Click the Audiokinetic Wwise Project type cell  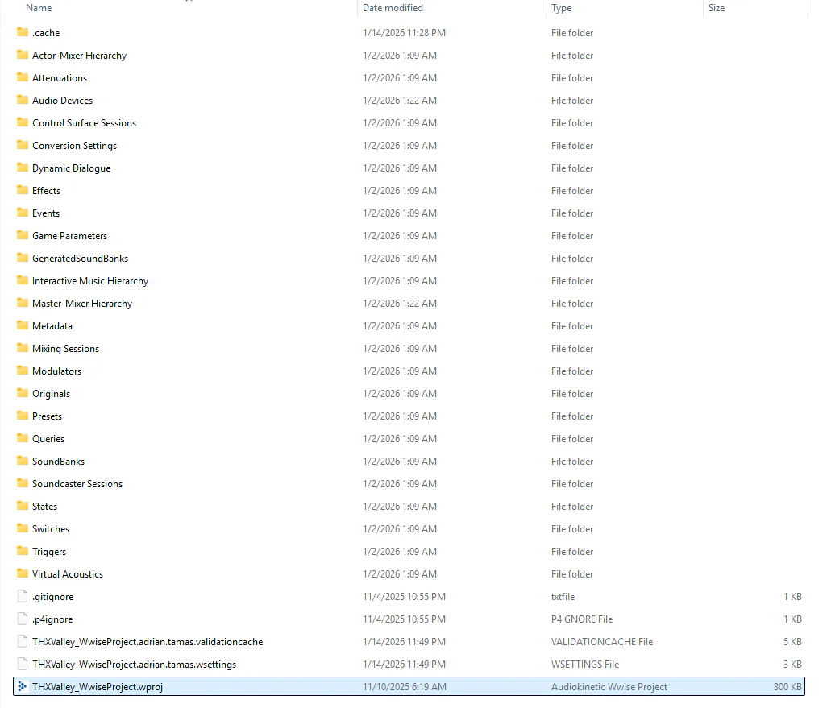click(609, 687)
